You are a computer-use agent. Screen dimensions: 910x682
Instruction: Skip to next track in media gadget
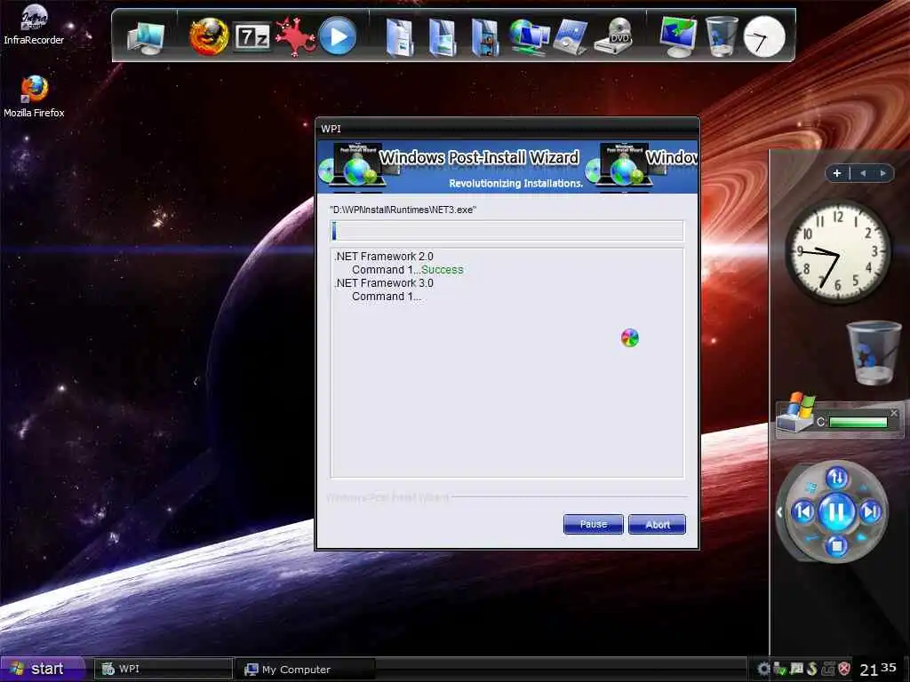tap(869, 511)
